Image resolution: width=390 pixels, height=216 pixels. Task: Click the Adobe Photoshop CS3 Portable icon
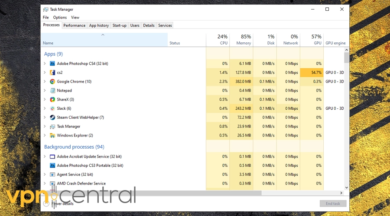[52, 165]
